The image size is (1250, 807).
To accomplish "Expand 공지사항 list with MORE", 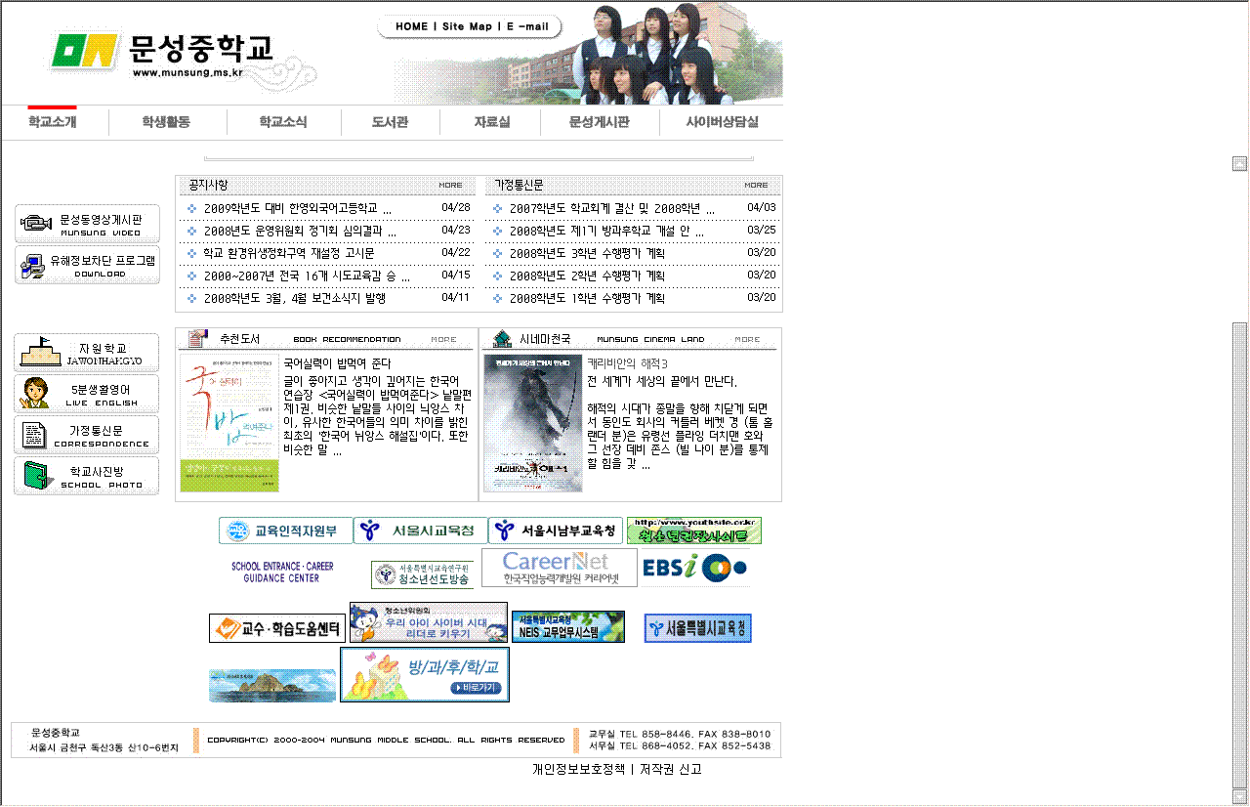I will click(450, 185).
